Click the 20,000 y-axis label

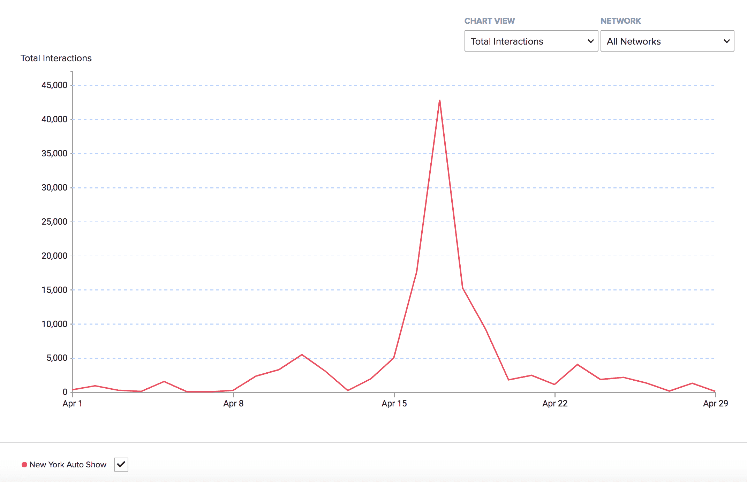54,256
